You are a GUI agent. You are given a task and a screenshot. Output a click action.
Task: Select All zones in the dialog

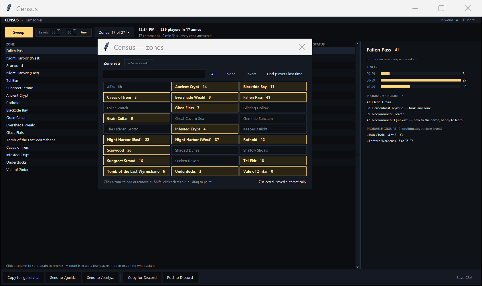click(x=213, y=74)
